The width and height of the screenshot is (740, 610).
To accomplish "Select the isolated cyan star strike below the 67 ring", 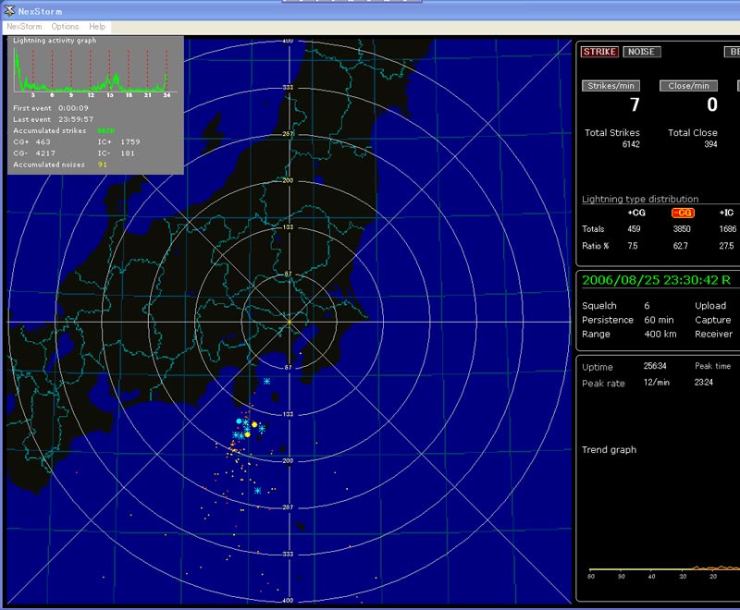I will (x=266, y=381).
